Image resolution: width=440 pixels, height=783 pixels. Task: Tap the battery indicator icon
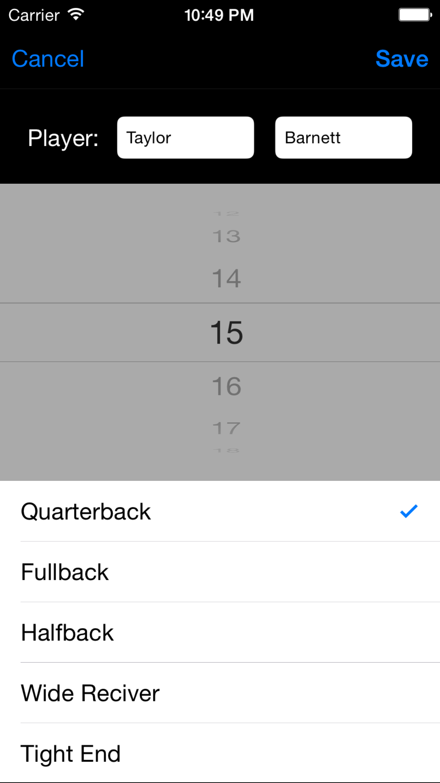coord(415,15)
